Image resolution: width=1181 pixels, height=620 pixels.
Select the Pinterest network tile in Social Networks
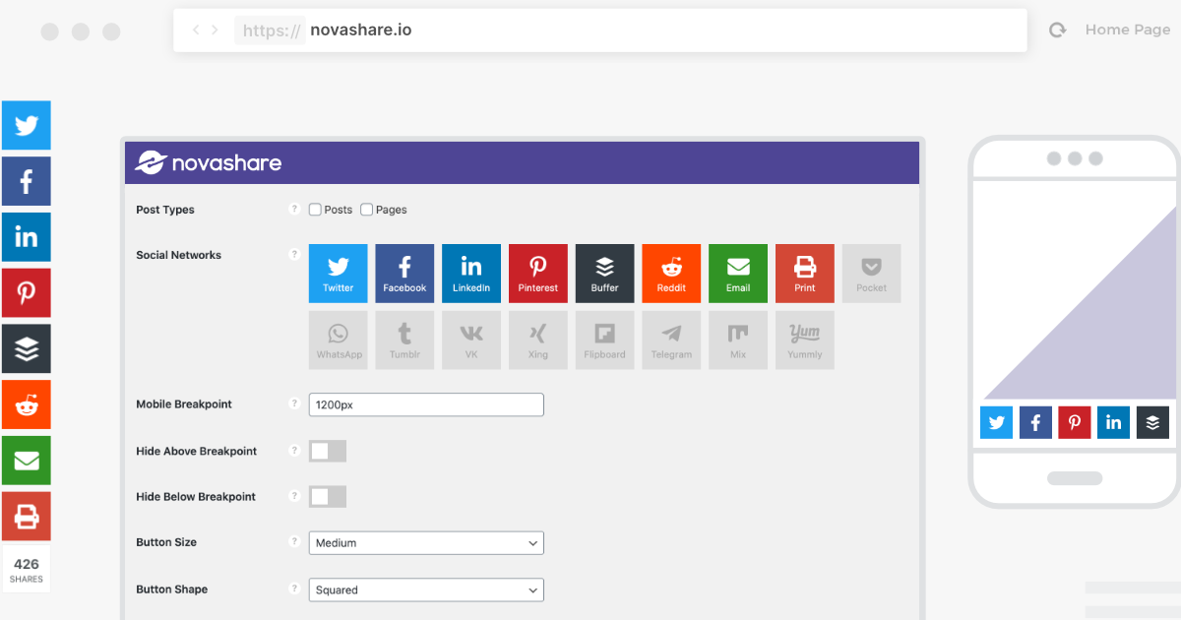[537, 273]
